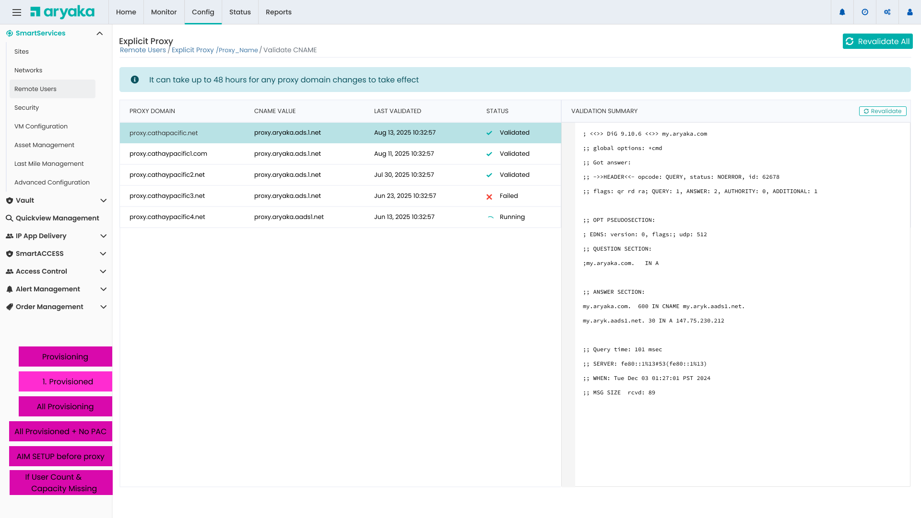Switch to the Reports tab
The height and width of the screenshot is (518, 921).
[279, 12]
